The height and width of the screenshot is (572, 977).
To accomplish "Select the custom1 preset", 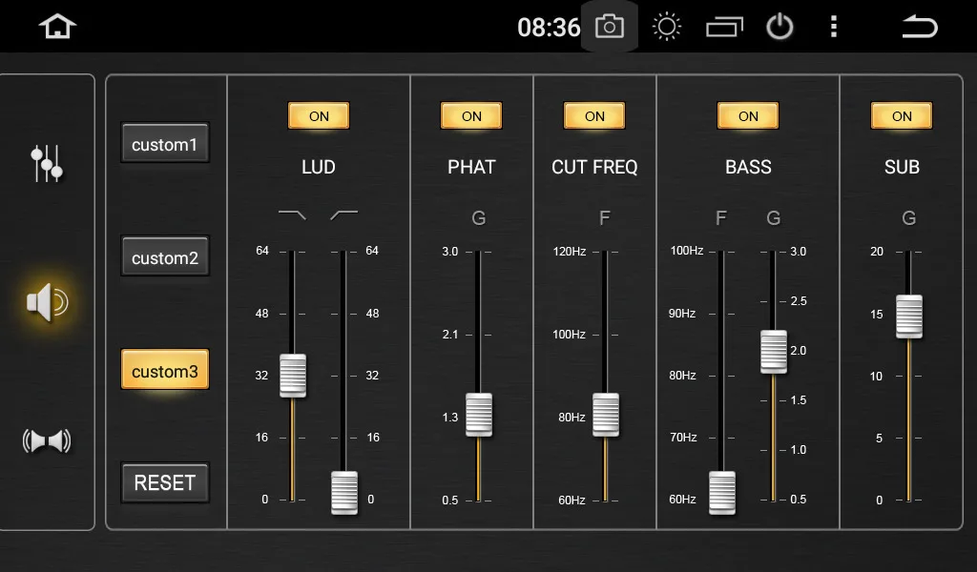I will pyautogui.click(x=164, y=144).
